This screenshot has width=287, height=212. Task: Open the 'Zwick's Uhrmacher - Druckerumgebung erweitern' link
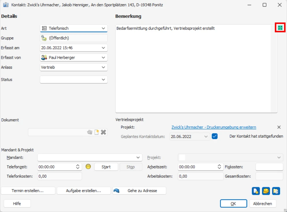[214, 127]
